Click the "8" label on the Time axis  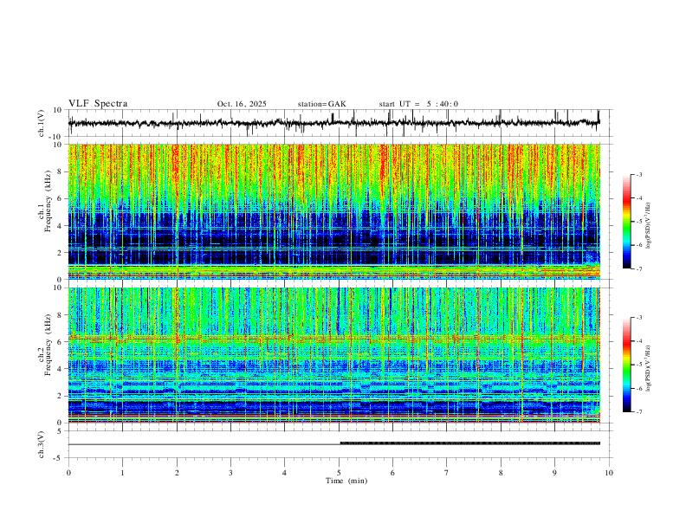[x=501, y=473]
